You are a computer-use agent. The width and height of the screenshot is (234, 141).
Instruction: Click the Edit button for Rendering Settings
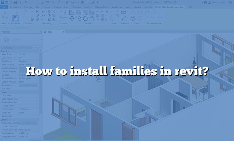[x=28, y=123]
